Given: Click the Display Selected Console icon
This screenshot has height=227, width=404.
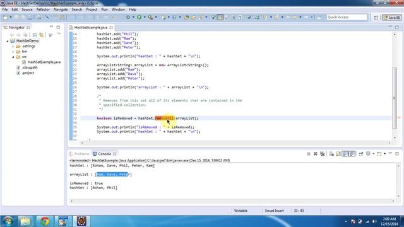Looking at the screenshot, I should (x=368, y=154).
